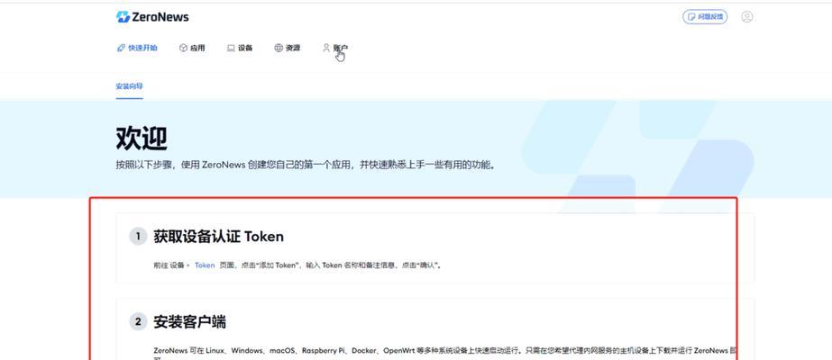This screenshot has width=832, height=360.
Task: Click the welcome description mentioning ZeroNews
Action: point(306,165)
